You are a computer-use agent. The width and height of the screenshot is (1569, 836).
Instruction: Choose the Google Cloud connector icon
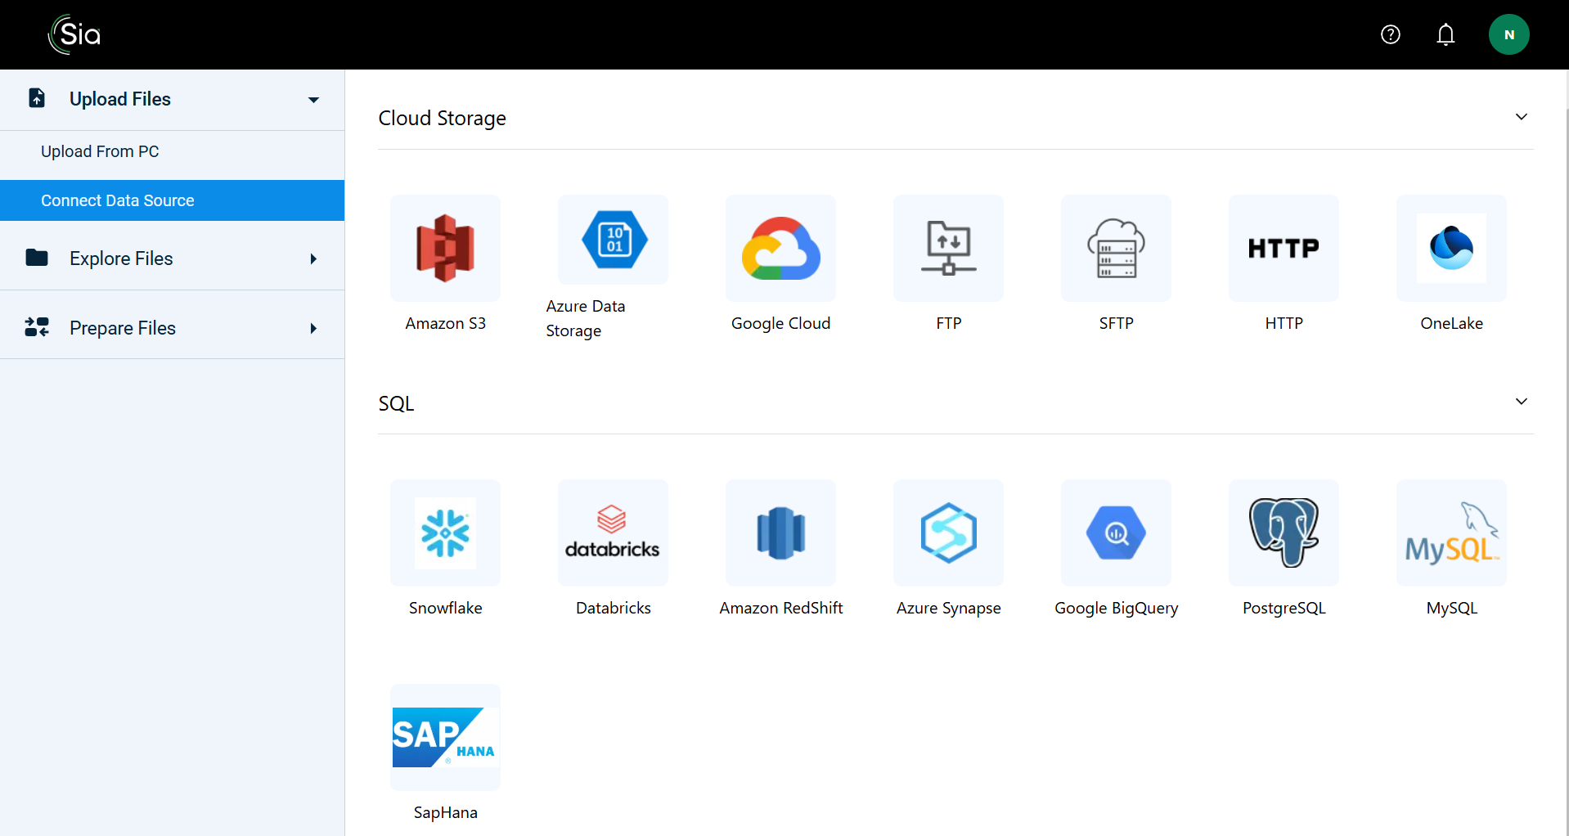pyautogui.click(x=780, y=248)
